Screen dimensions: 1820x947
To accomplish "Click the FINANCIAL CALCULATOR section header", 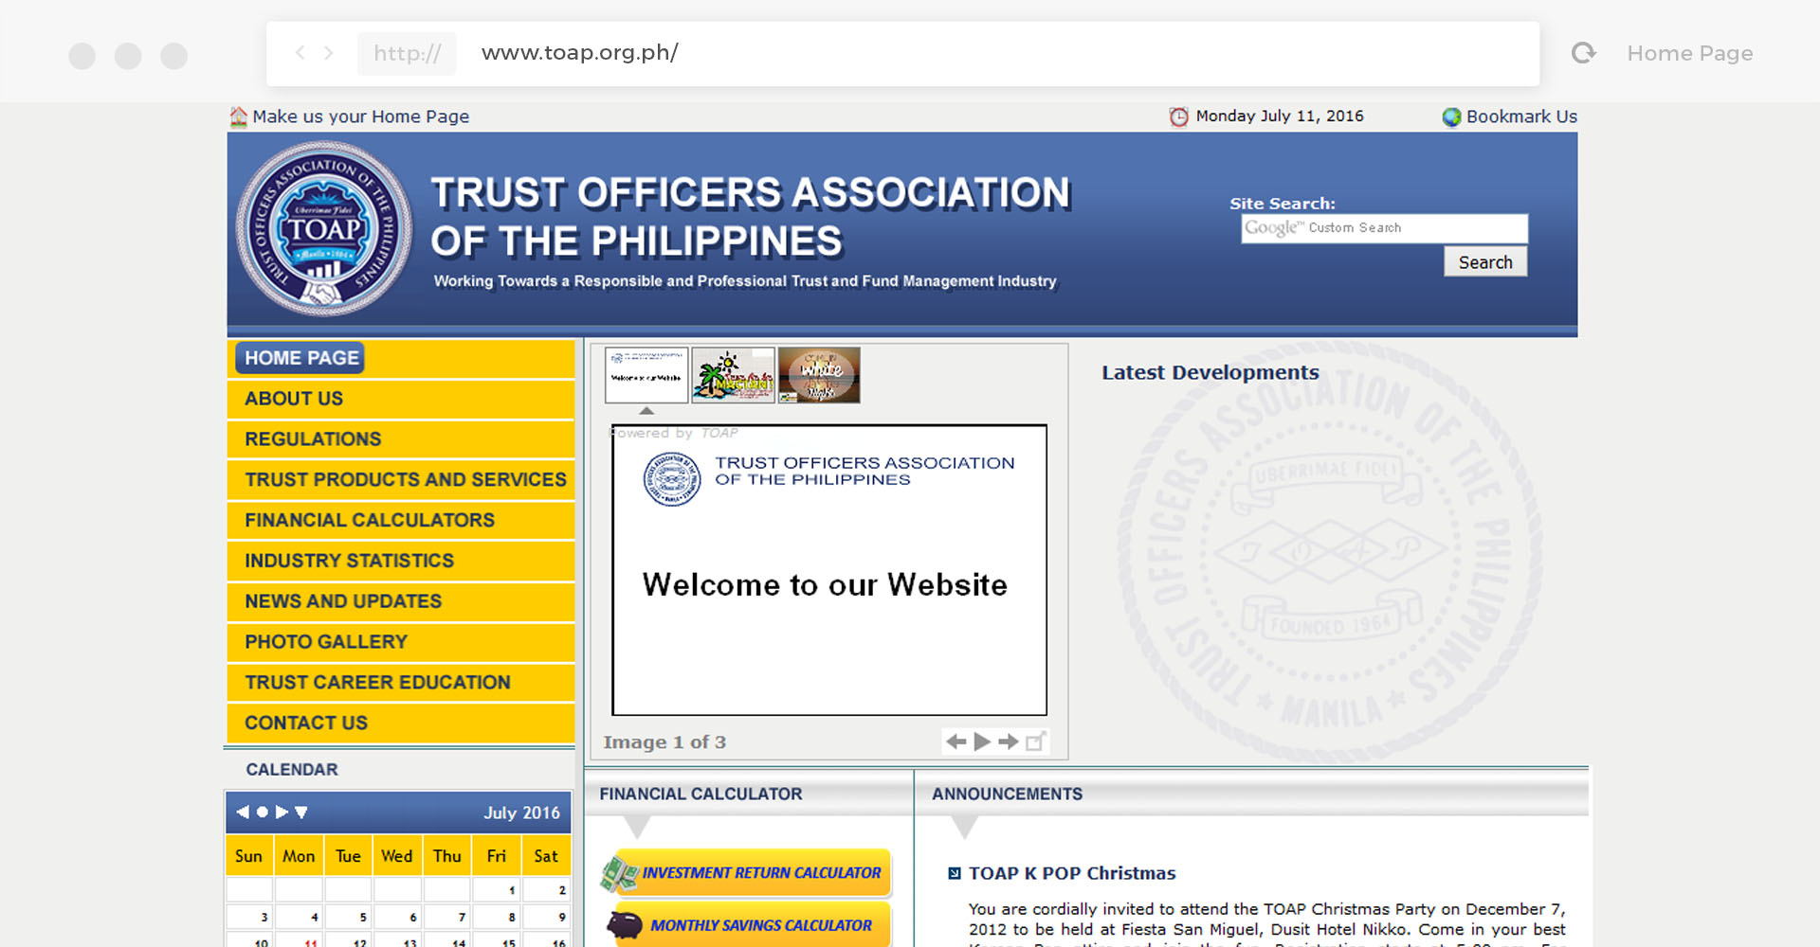I will pos(701,794).
